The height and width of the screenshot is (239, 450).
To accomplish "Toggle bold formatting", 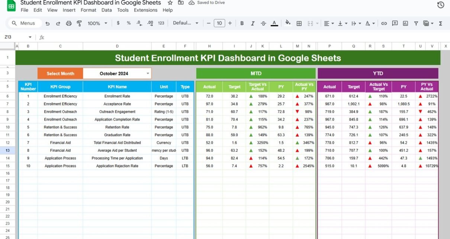I will pos(242,23).
